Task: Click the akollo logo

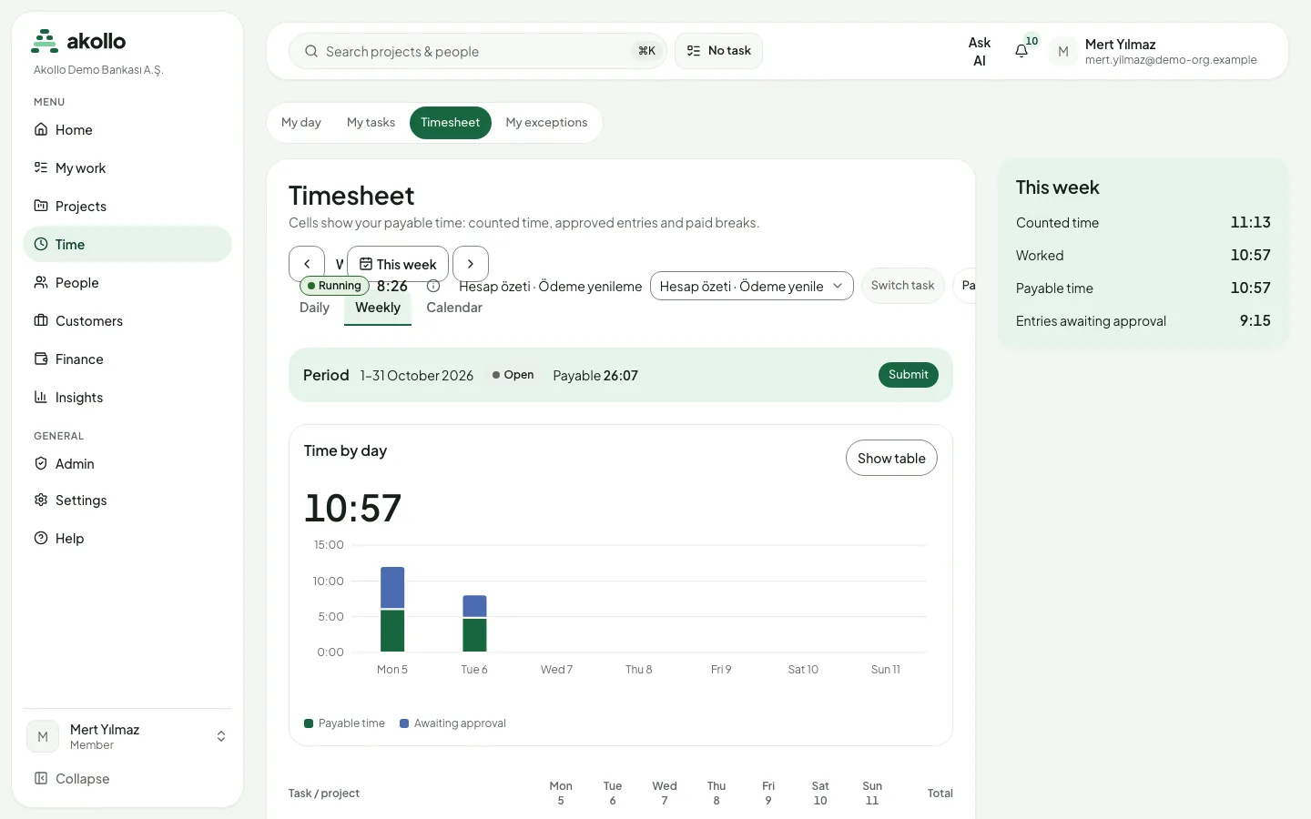Action: [x=79, y=41]
